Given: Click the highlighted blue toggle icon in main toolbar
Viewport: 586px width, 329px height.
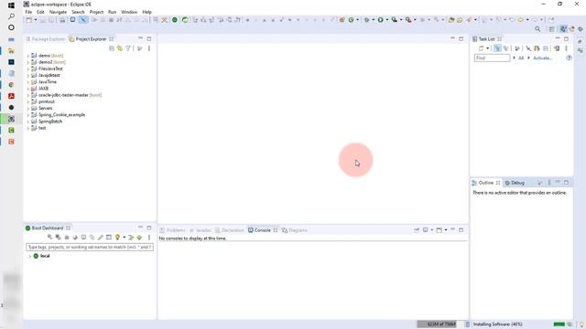Looking at the screenshot, I should pos(83,20).
